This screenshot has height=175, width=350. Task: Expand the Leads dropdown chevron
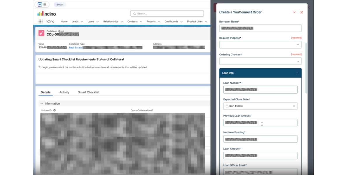tap(82, 22)
